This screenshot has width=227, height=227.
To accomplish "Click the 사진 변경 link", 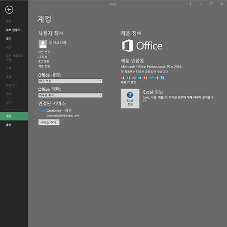I will 44,52.
